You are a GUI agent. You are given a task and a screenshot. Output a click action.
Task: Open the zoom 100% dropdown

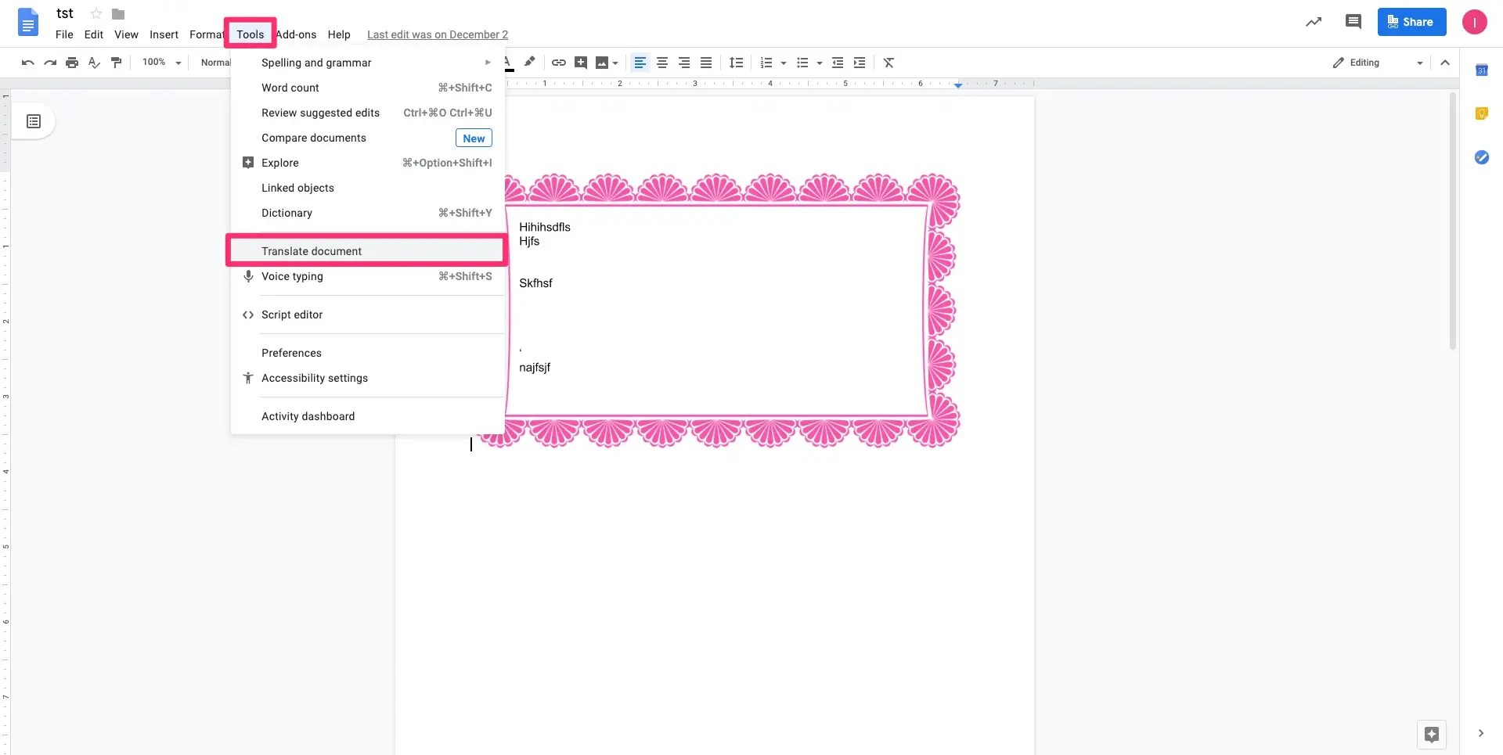[162, 63]
